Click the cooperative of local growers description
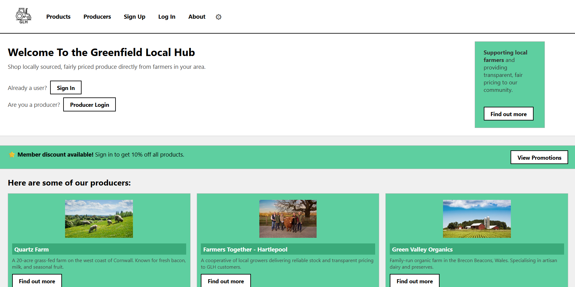Image resolution: width=575 pixels, height=287 pixels. coord(287,264)
